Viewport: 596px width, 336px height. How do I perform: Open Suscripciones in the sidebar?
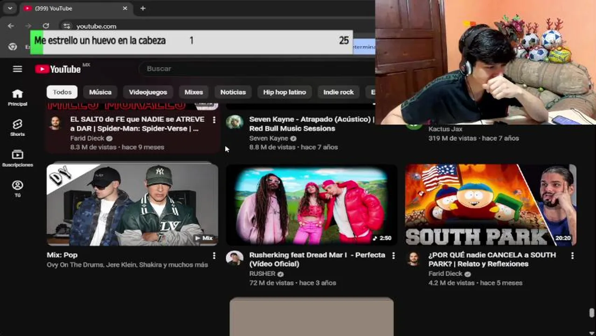pos(17,158)
